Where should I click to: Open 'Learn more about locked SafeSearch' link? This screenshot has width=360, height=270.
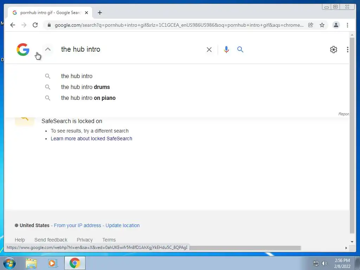(91, 139)
